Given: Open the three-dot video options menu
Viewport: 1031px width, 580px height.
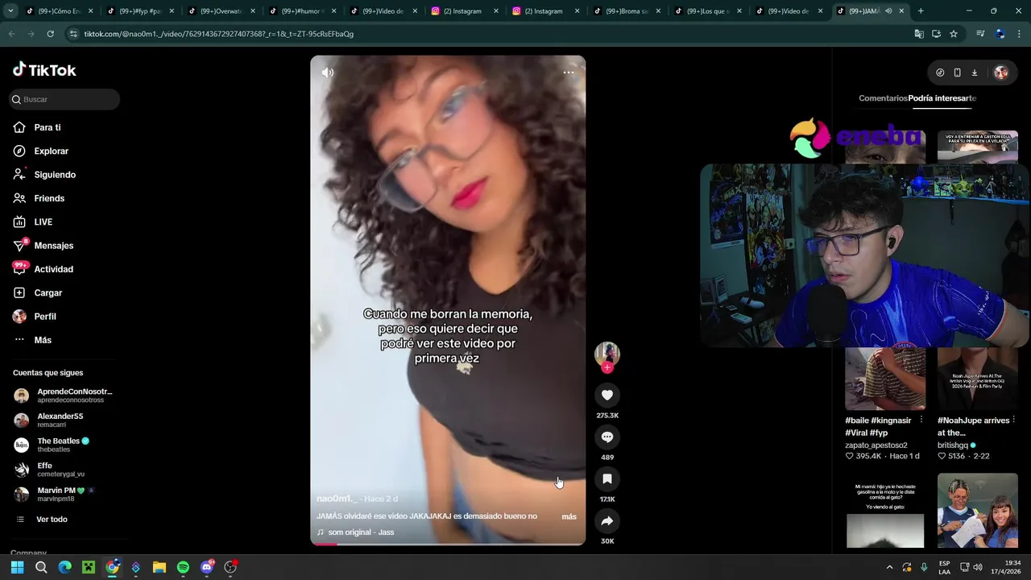Looking at the screenshot, I should click(569, 72).
